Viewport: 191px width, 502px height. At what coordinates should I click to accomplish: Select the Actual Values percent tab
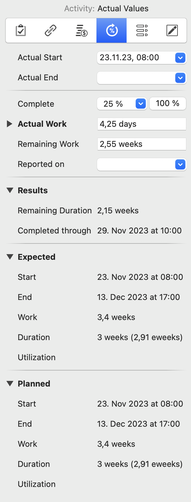[112, 30]
